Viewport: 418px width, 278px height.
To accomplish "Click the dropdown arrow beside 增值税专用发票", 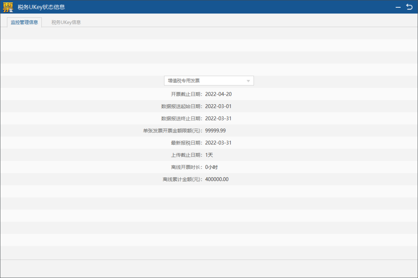I will 248,81.
